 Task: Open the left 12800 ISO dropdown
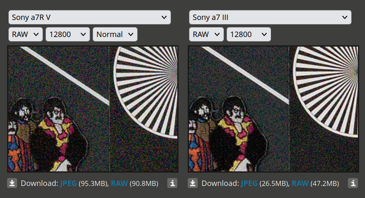coord(68,35)
